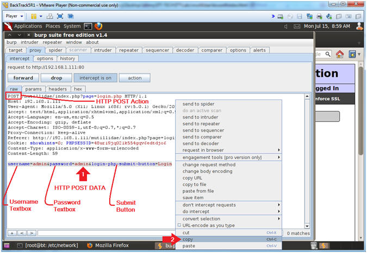Click the Home icon in Firefox window
Viewport: 367px width, 253px height.
pos(340,54)
